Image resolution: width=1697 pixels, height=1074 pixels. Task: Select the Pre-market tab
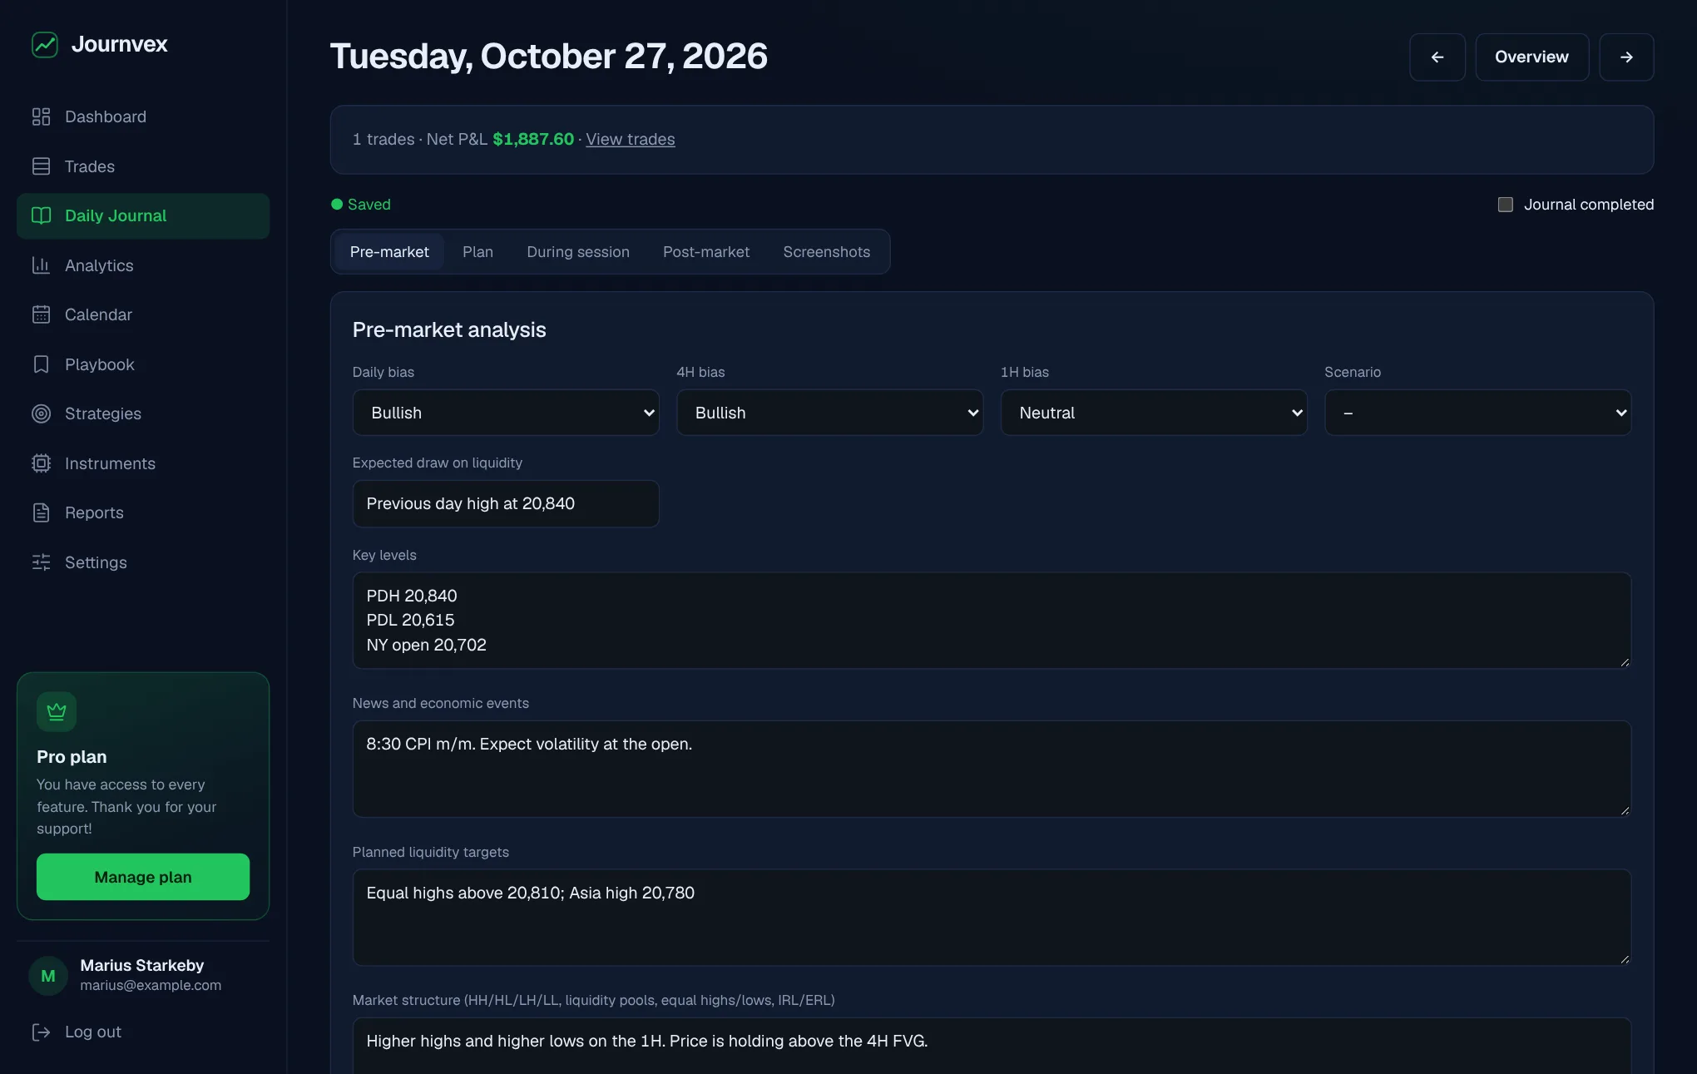[389, 252]
